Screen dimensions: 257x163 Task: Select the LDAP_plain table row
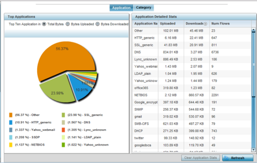click(x=192, y=73)
